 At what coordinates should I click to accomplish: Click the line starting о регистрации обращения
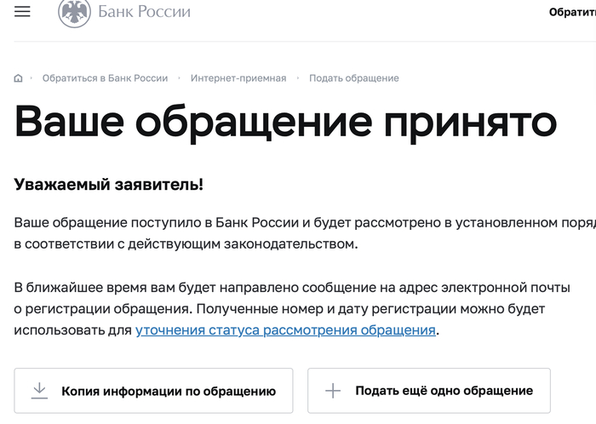click(279, 309)
